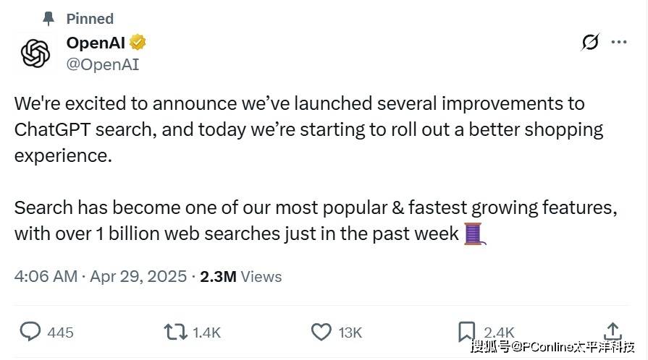
Task: Click the 445 replies count
Action: click(x=60, y=333)
